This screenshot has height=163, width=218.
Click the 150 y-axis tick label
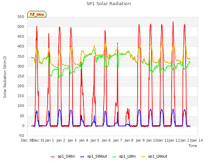21,96
